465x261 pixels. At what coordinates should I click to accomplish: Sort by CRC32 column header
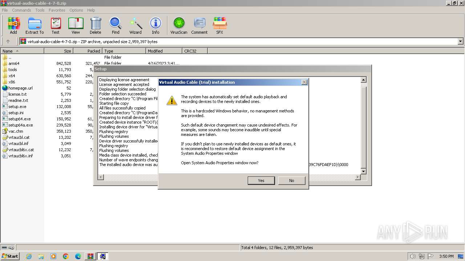coord(195,51)
